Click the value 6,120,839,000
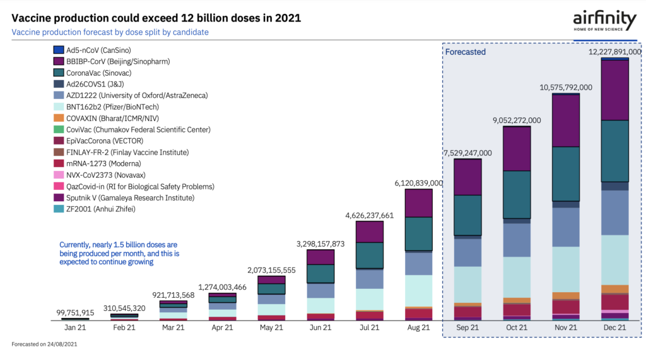Screen dimensions: 646x347 (418, 184)
